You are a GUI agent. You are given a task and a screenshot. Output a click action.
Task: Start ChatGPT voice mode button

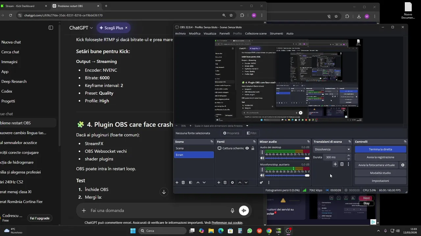(x=244, y=210)
